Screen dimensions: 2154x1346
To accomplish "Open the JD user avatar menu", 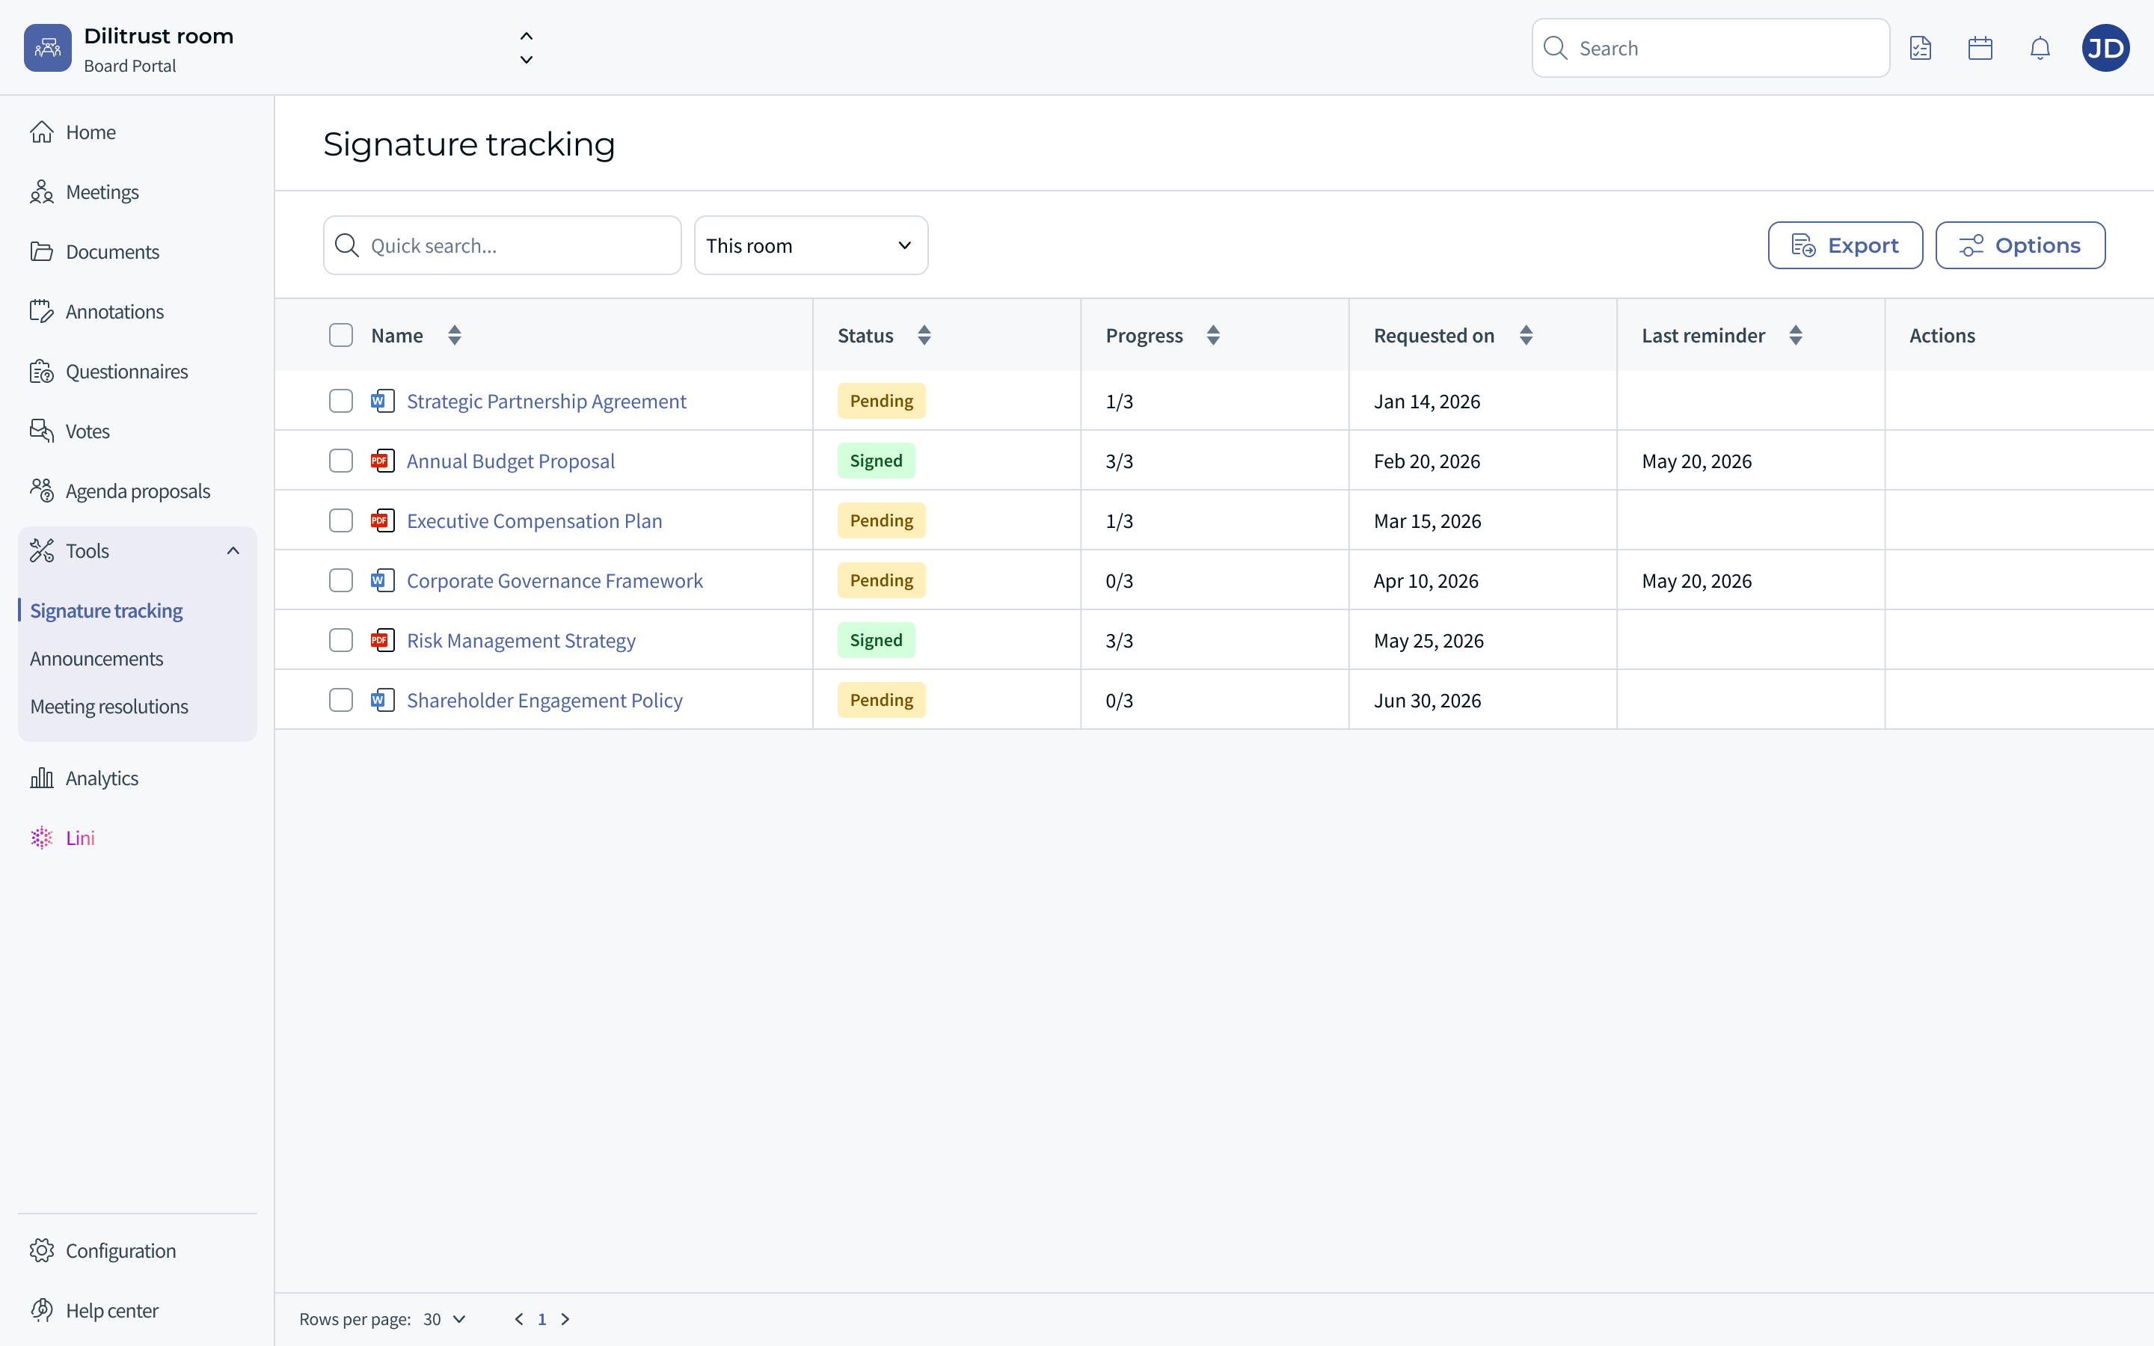I will pyautogui.click(x=2105, y=48).
